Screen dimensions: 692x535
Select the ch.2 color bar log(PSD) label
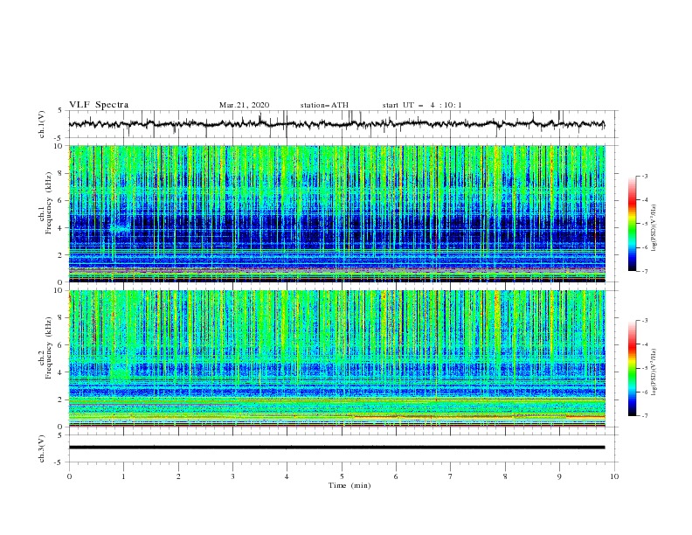[654, 372]
